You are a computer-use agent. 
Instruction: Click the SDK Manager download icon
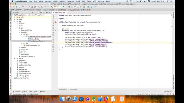click(91, 7)
